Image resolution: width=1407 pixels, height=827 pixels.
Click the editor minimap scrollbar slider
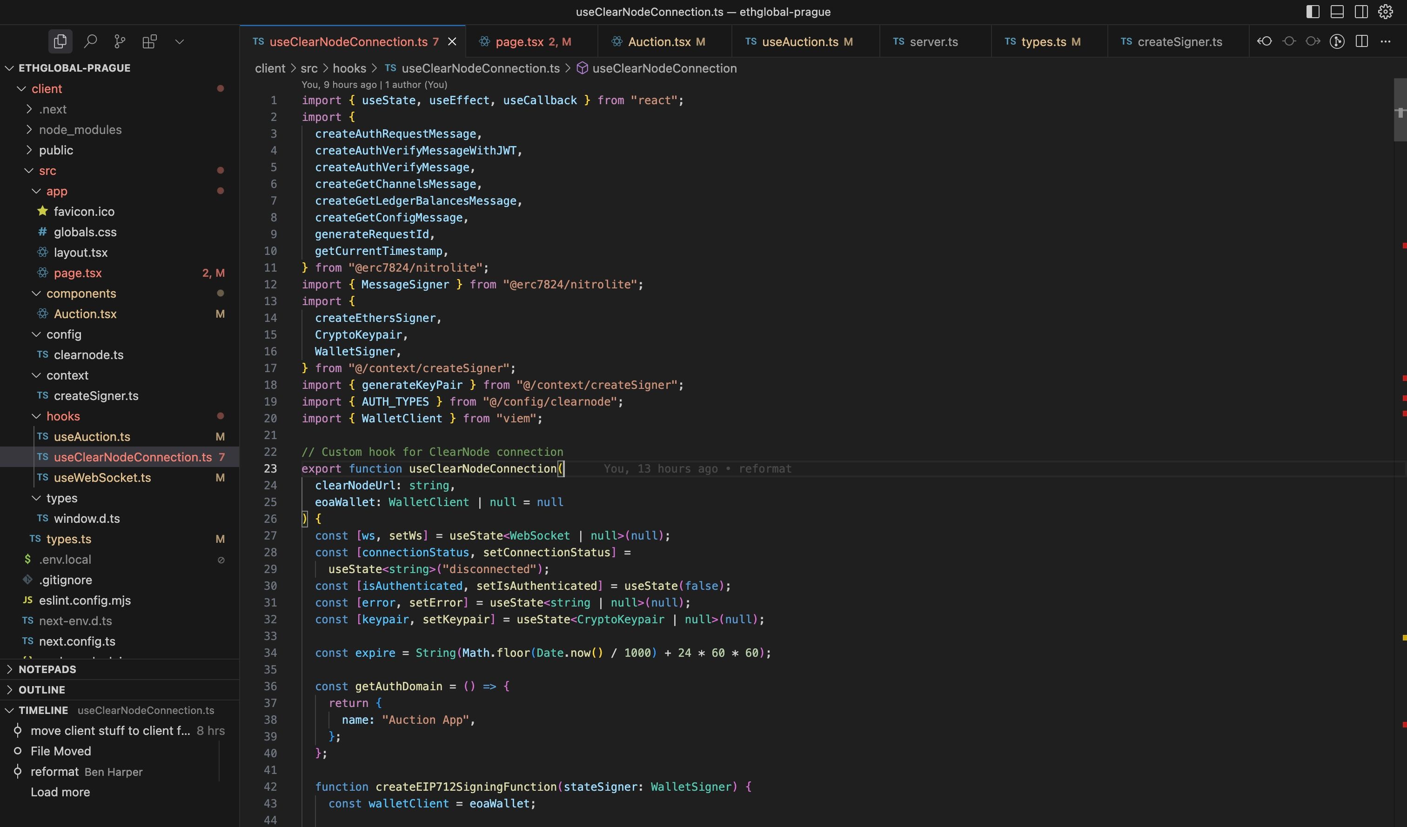click(x=1400, y=109)
